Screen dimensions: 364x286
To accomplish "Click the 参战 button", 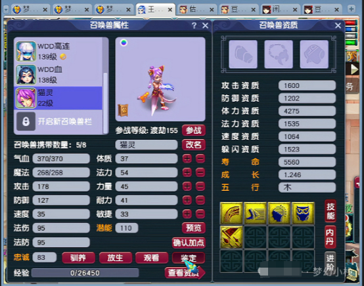I will [194, 131].
